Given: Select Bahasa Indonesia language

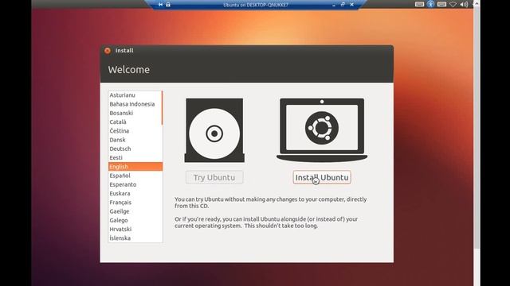Looking at the screenshot, I should coord(135,104).
